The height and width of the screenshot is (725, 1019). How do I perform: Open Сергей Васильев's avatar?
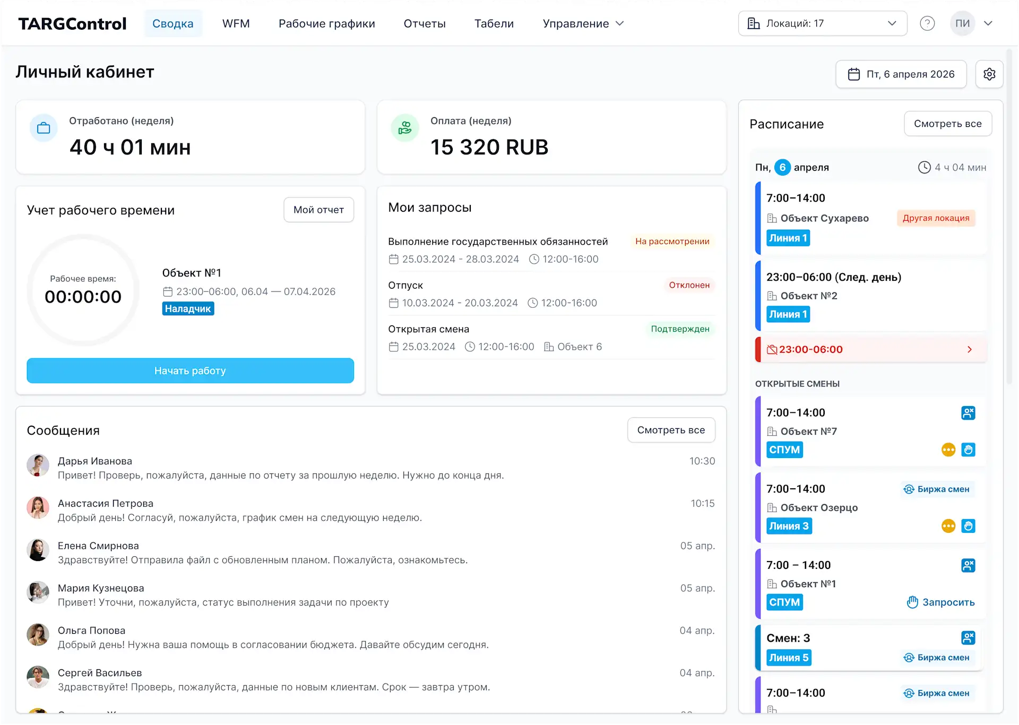point(38,677)
